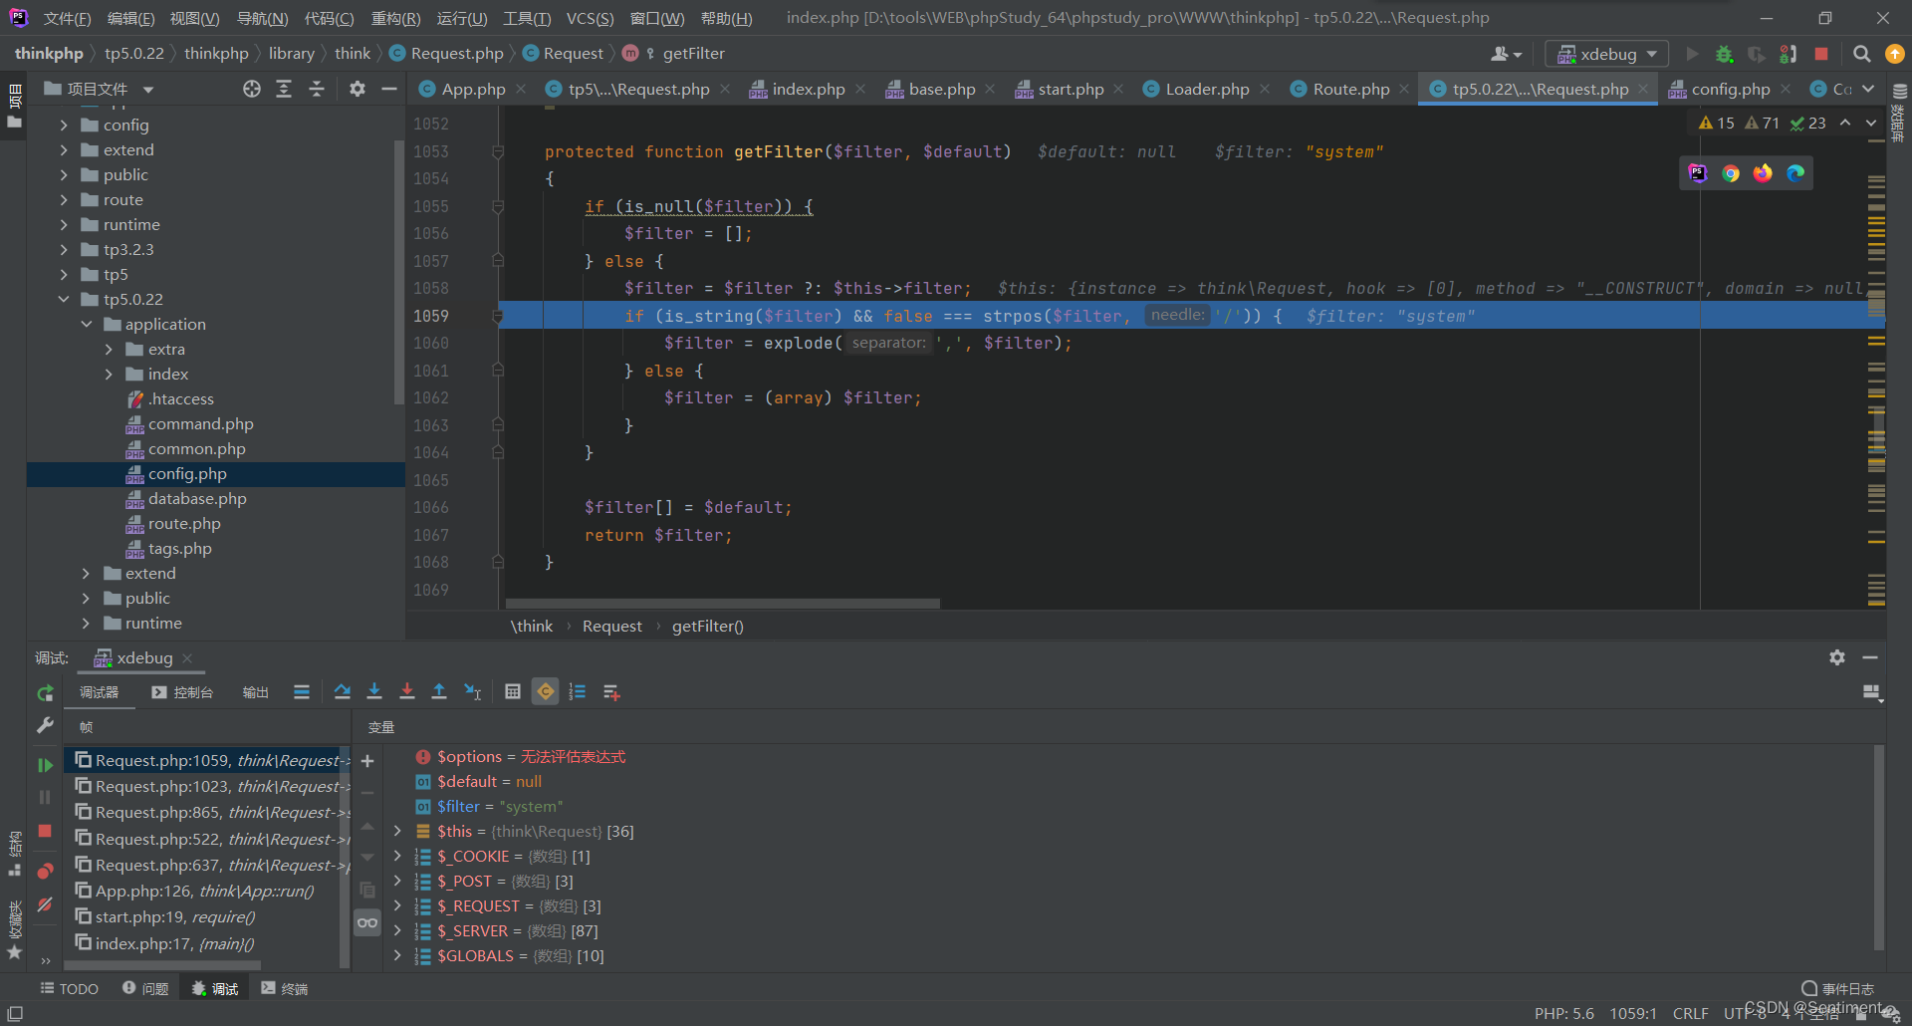The image size is (1912, 1026).
Task: Open the 终端 terminal tool window
Action: coord(285,988)
